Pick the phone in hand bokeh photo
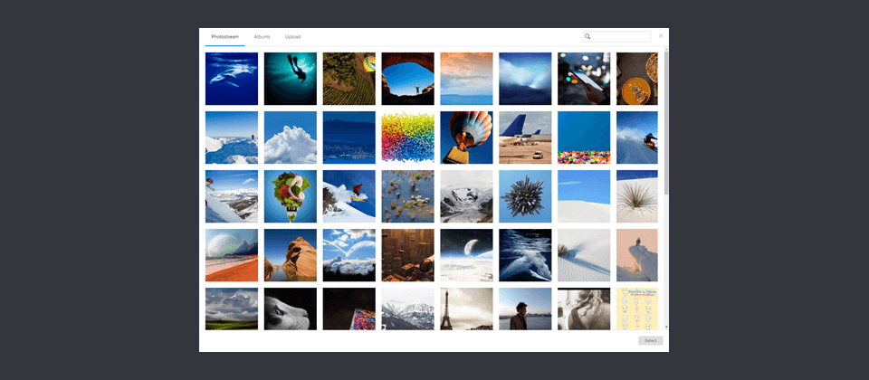869x380 pixels. (x=584, y=79)
